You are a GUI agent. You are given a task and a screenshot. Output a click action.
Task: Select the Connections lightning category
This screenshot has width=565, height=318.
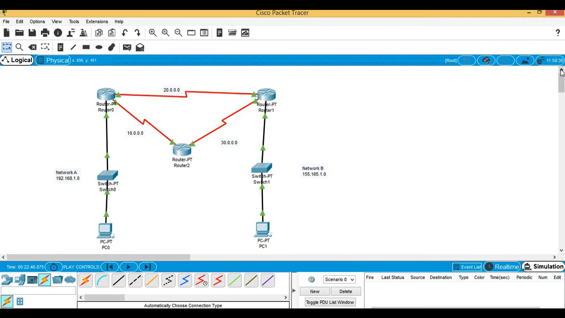pos(44,280)
